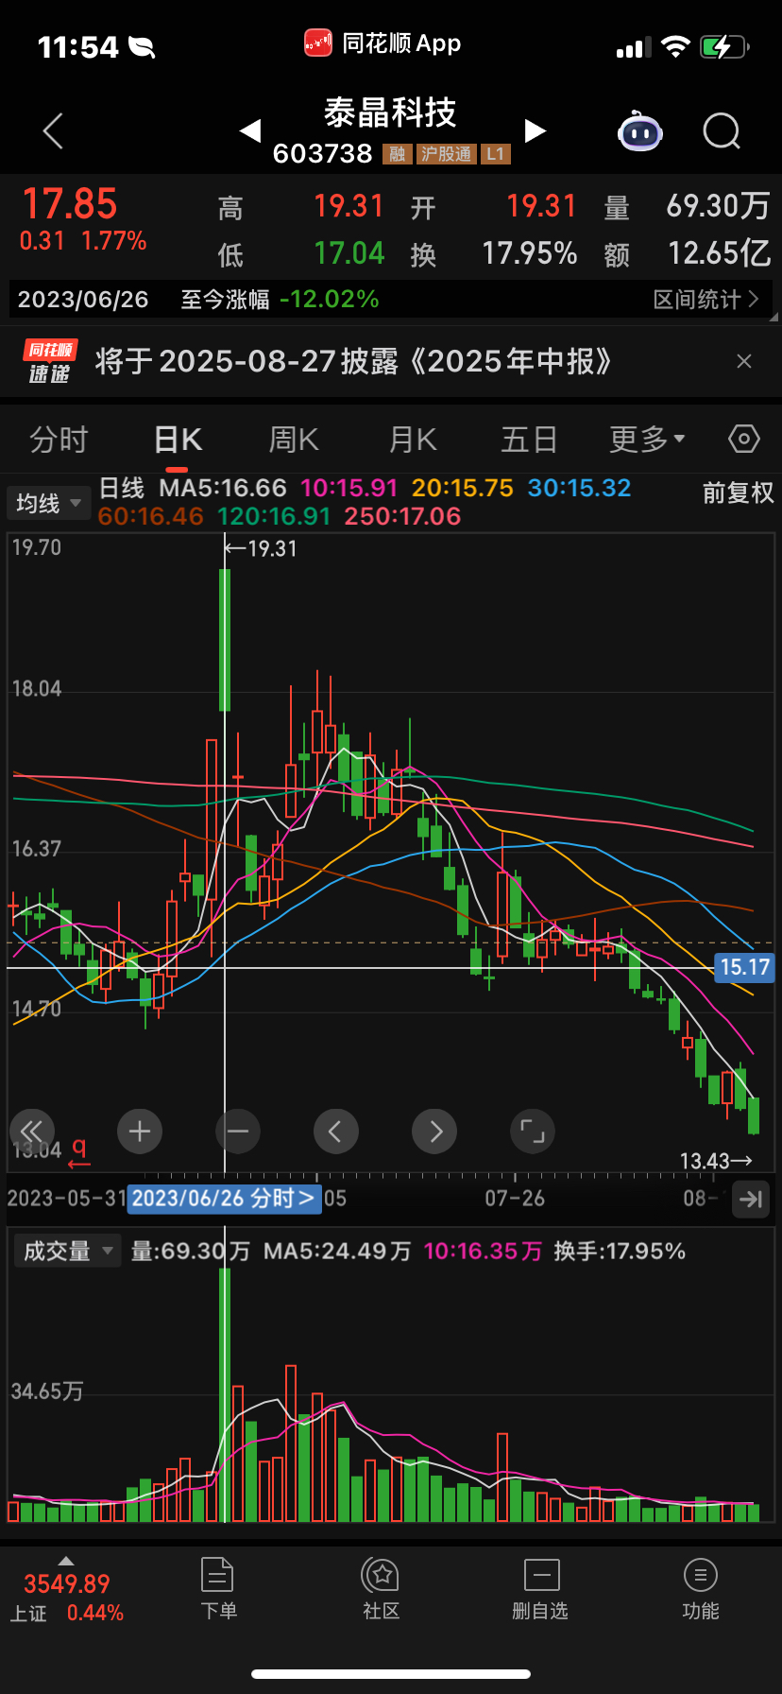The height and width of the screenshot is (1694, 782).
Task: Expand the 更多 period dropdown
Action: 647,440
